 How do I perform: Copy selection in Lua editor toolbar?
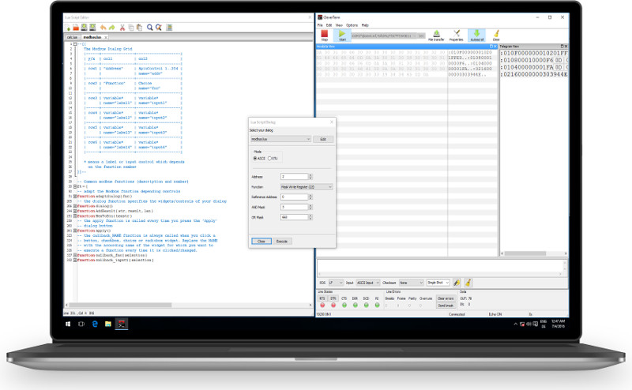click(131, 28)
